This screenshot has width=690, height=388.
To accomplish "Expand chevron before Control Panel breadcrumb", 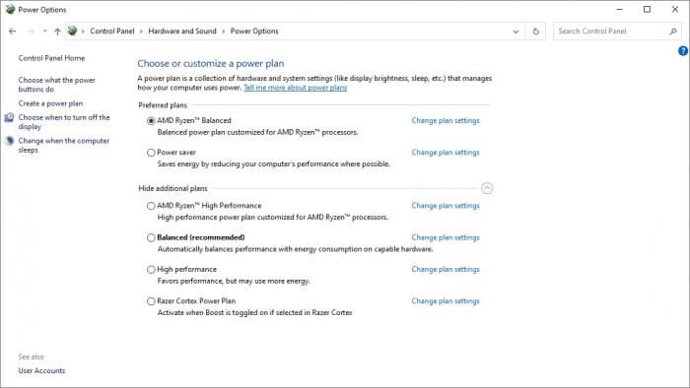I will click(83, 32).
